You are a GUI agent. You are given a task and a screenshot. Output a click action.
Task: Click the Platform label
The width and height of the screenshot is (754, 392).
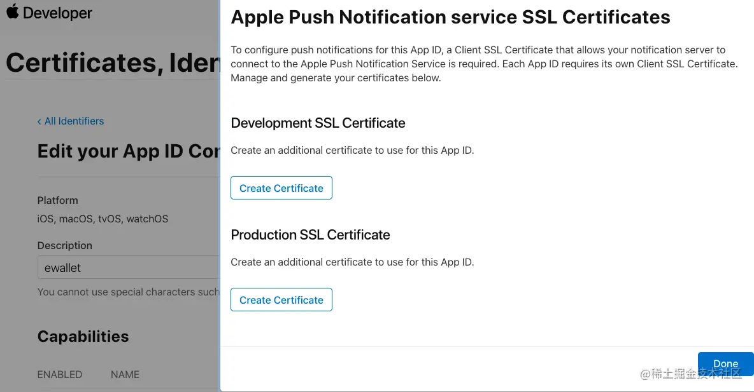pyautogui.click(x=57, y=200)
